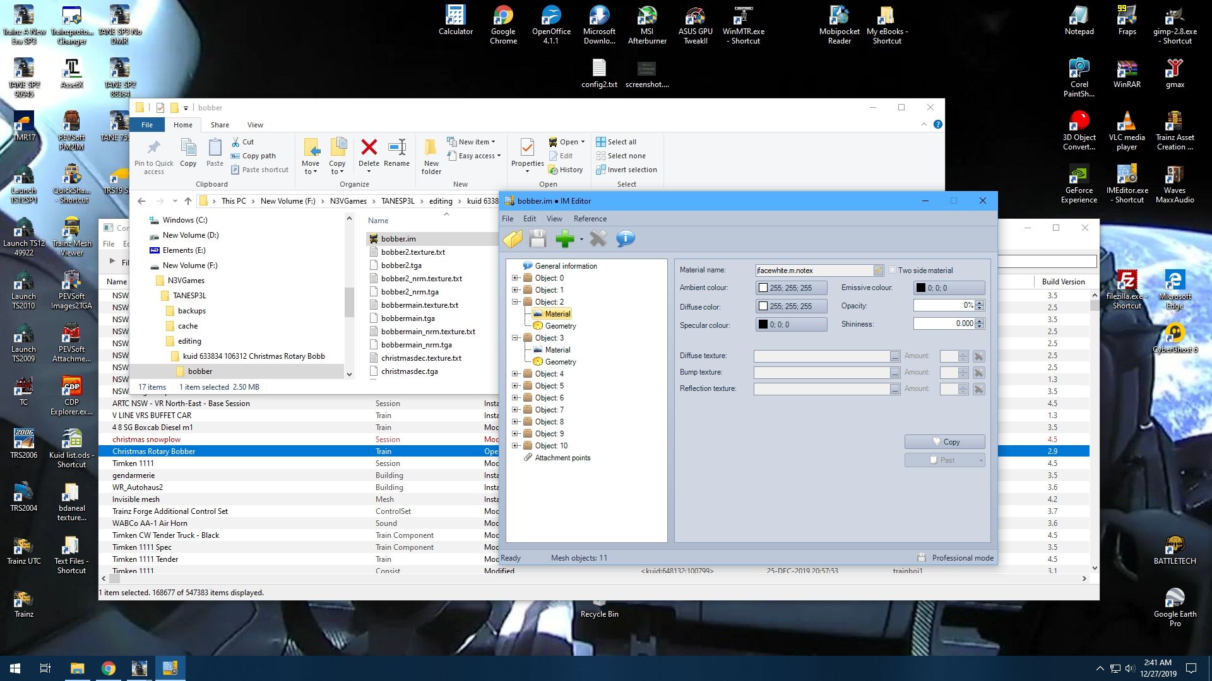Open the Reference menu in IM Editor
The image size is (1212, 681).
pos(590,219)
